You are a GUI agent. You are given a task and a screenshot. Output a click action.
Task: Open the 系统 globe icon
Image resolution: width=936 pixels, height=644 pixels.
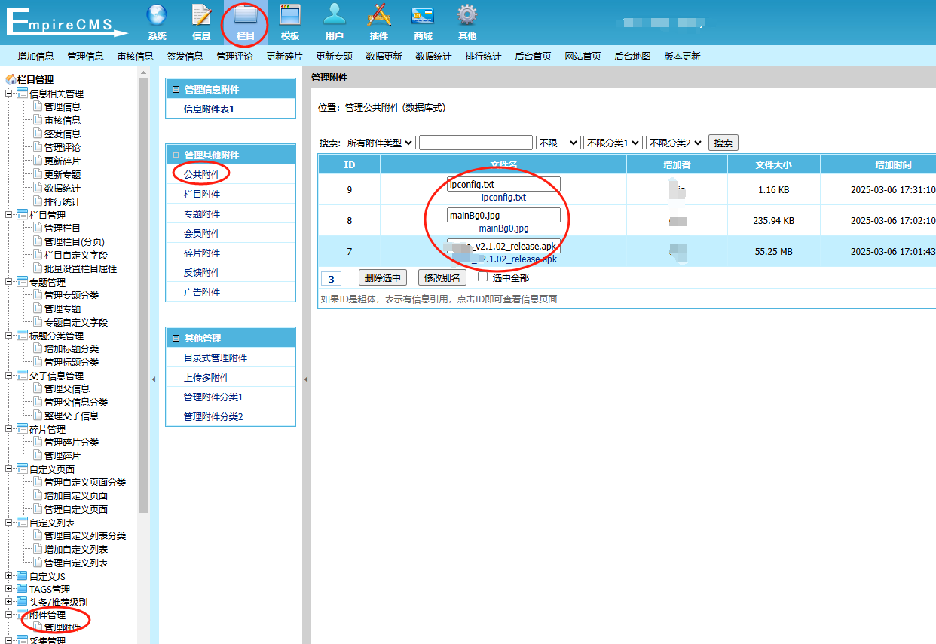157,15
